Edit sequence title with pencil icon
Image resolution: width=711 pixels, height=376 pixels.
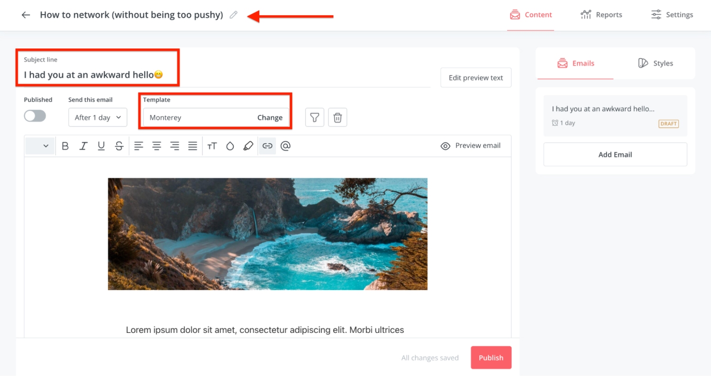[x=233, y=15]
